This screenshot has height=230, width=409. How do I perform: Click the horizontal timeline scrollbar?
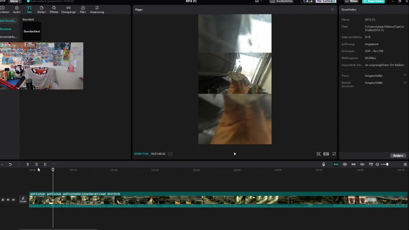coord(58,229)
